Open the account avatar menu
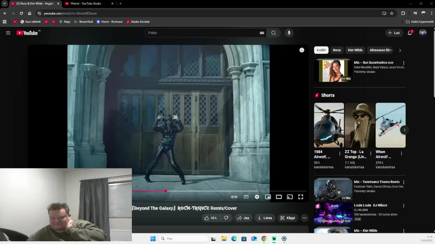 point(423,33)
